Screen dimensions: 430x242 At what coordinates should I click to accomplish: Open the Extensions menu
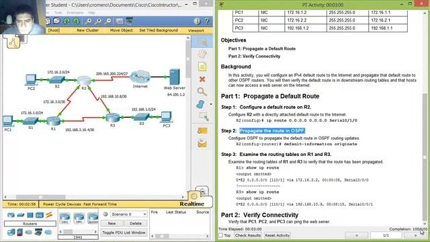(x=75, y=13)
